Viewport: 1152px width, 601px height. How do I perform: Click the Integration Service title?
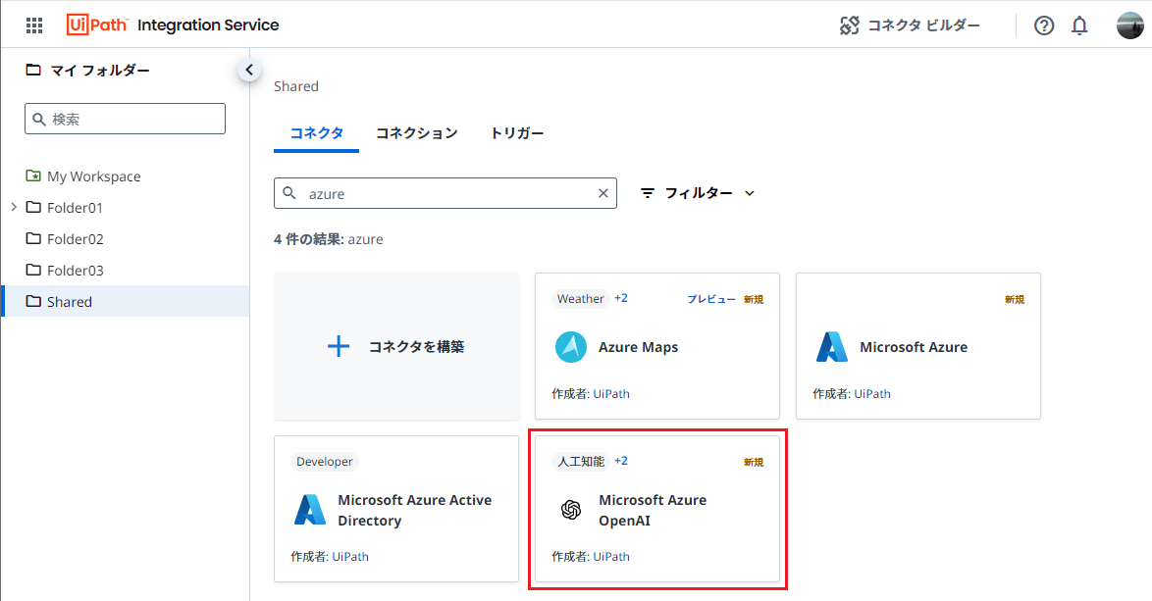(x=208, y=25)
